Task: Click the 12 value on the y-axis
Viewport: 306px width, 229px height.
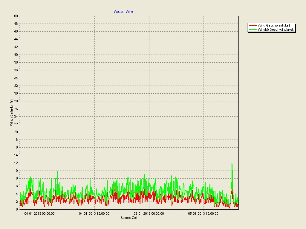Action: point(16,163)
